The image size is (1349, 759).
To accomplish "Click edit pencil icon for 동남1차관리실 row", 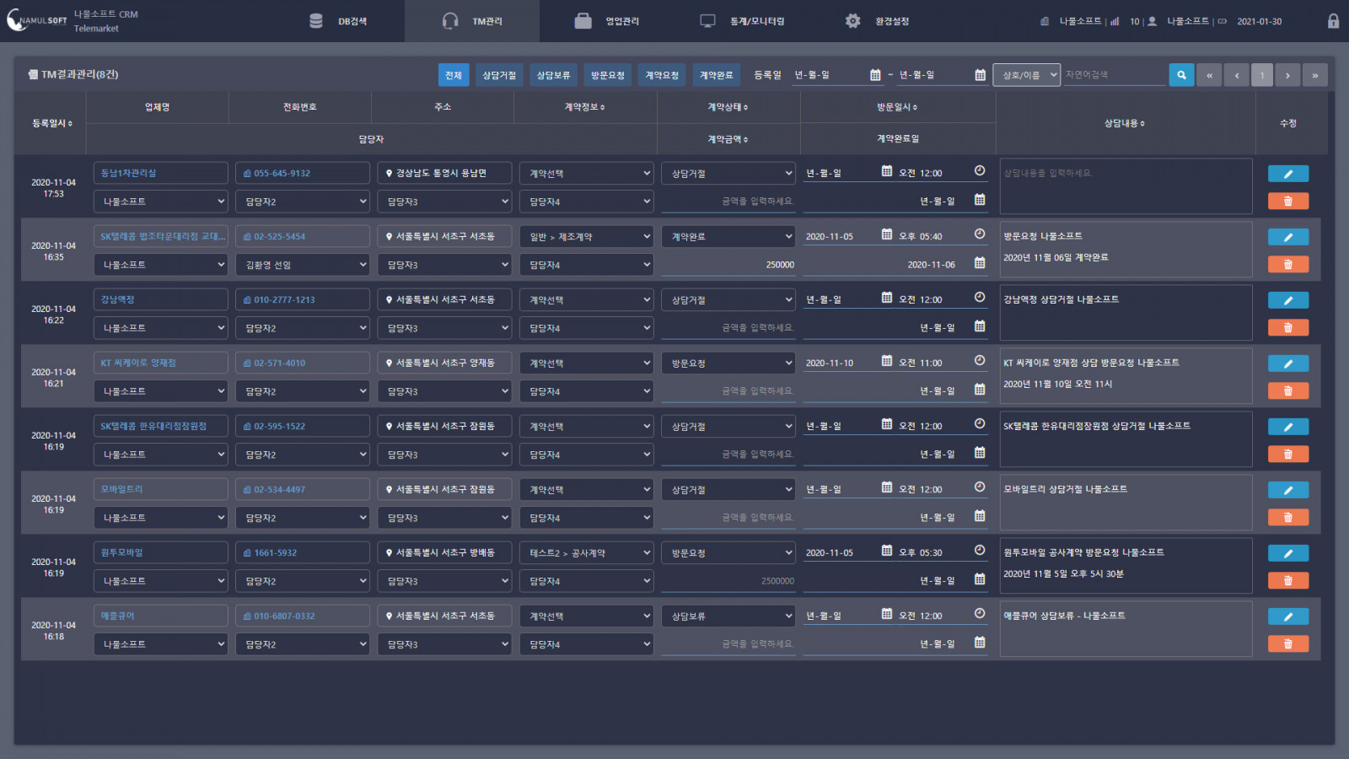I will (x=1287, y=174).
